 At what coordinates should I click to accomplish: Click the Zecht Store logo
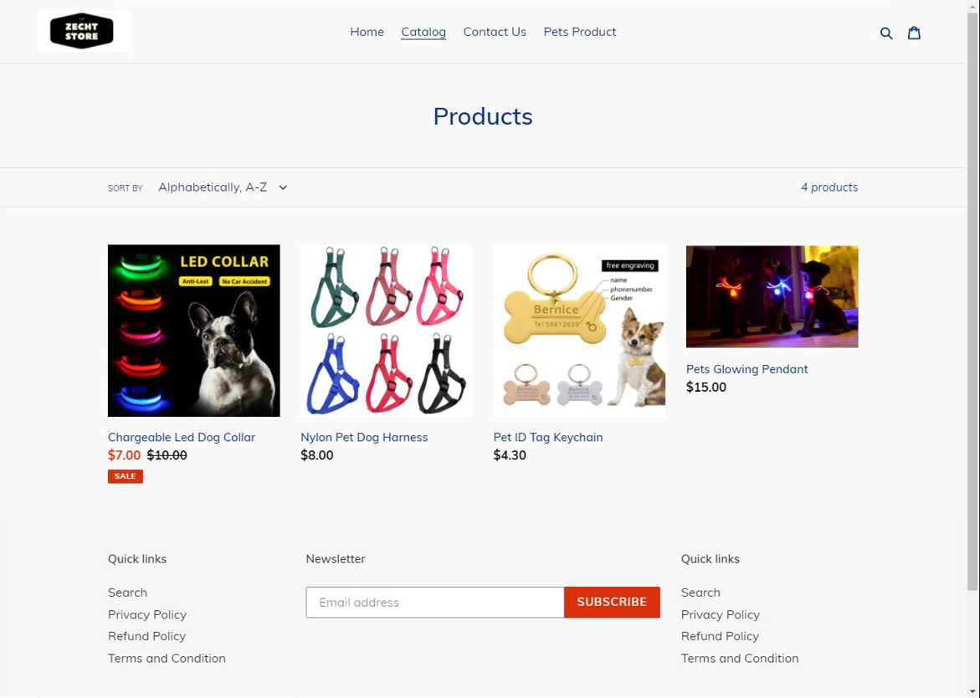click(84, 32)
